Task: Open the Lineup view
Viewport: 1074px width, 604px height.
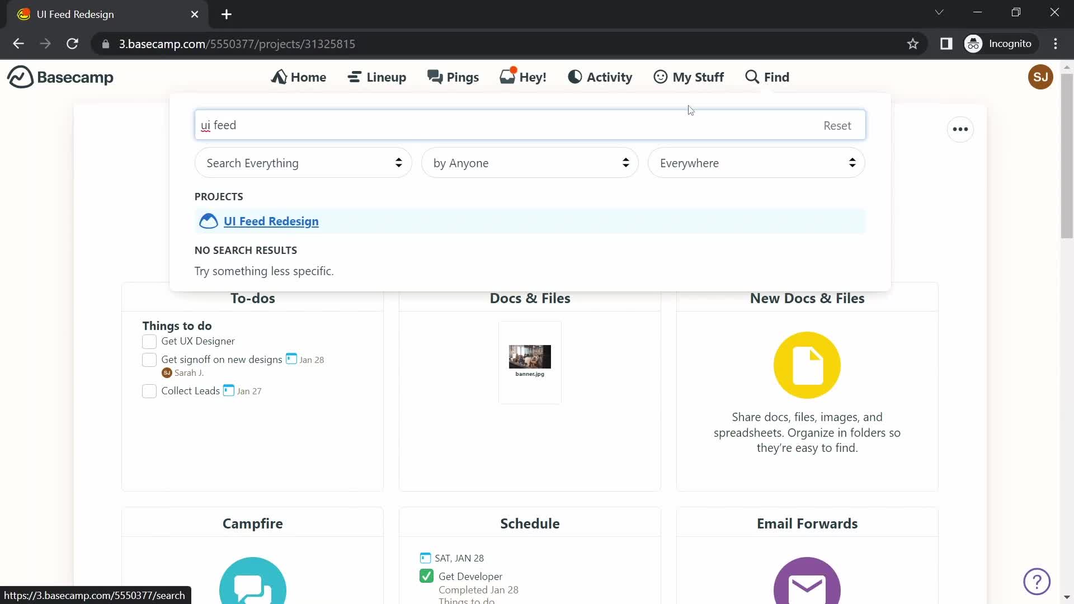Action: [377, 77]
